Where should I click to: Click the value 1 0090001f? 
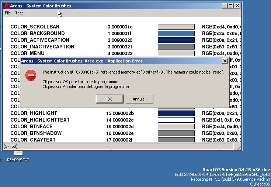click(119, 34)
